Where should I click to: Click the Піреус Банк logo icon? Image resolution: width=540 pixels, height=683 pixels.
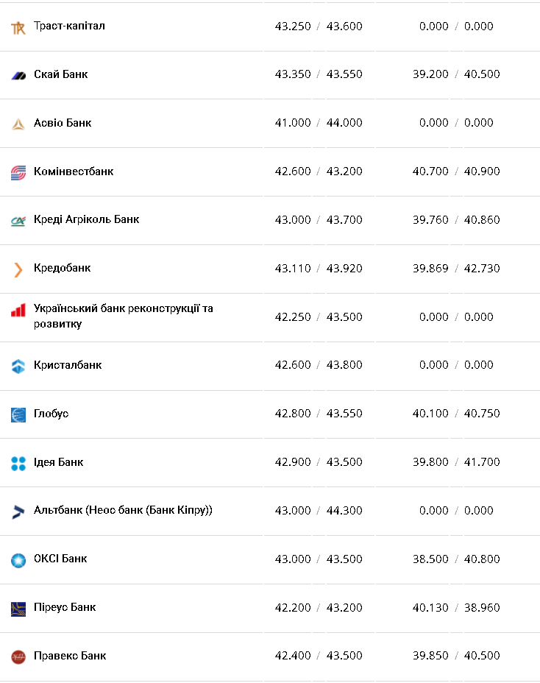point(18,609)
